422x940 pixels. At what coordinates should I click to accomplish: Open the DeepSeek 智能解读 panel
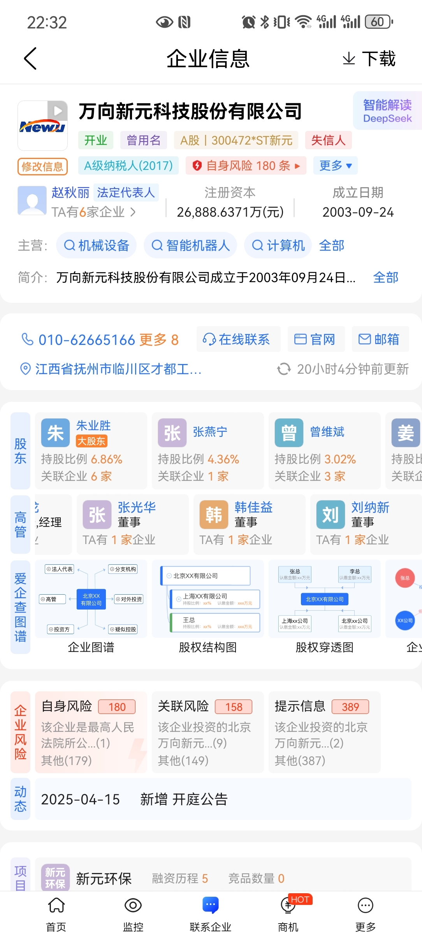coord(387,111)
